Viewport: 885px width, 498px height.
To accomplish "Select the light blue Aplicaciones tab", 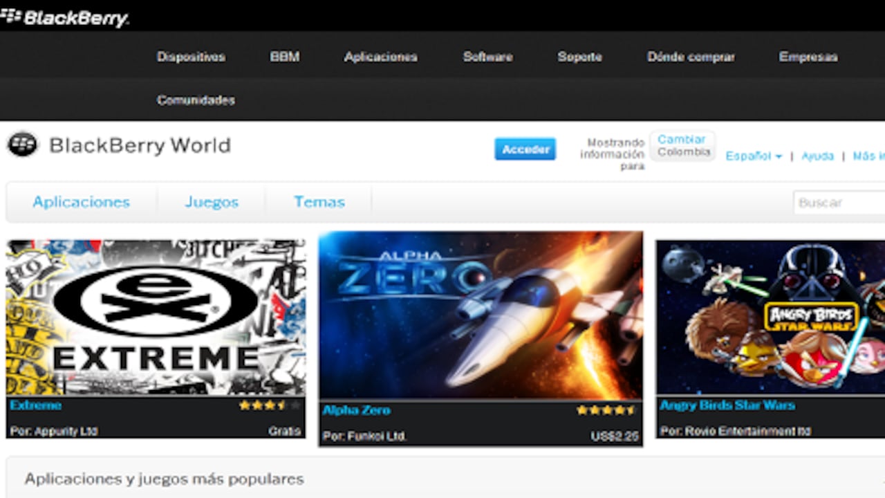I will [81, 202].
